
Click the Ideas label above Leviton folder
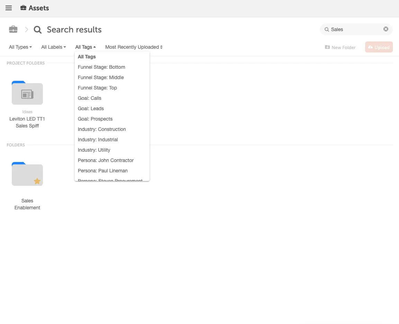[x=27, y=112]
